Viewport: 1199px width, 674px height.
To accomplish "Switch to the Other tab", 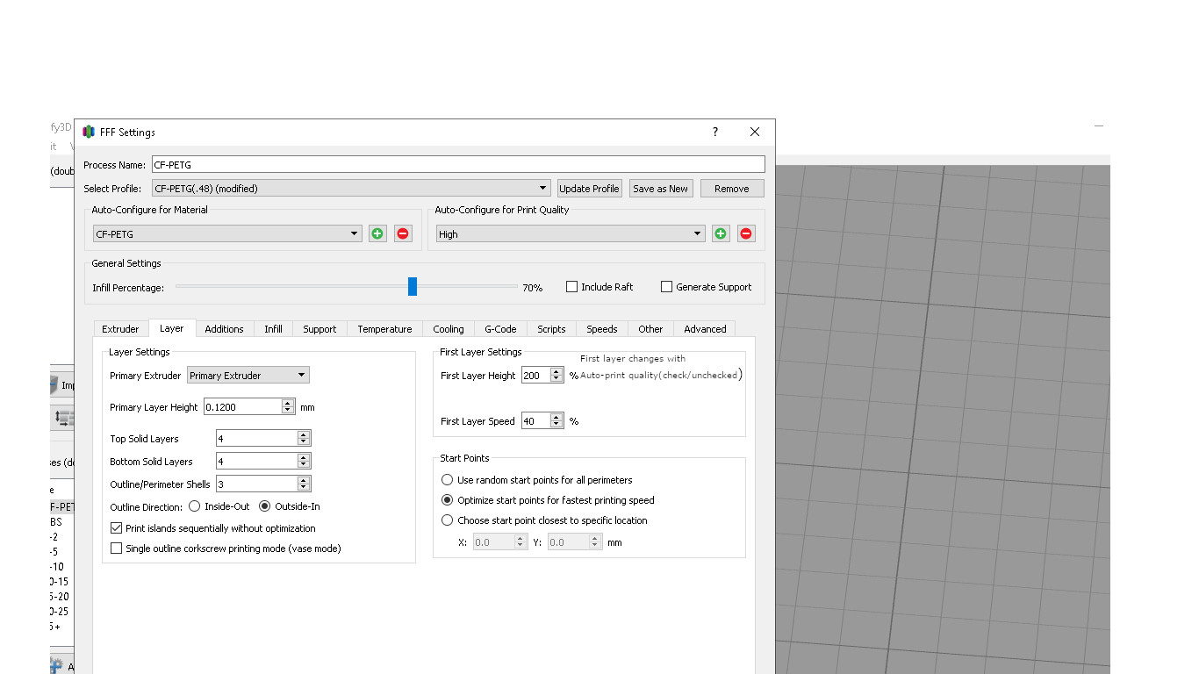I will 650,329.
